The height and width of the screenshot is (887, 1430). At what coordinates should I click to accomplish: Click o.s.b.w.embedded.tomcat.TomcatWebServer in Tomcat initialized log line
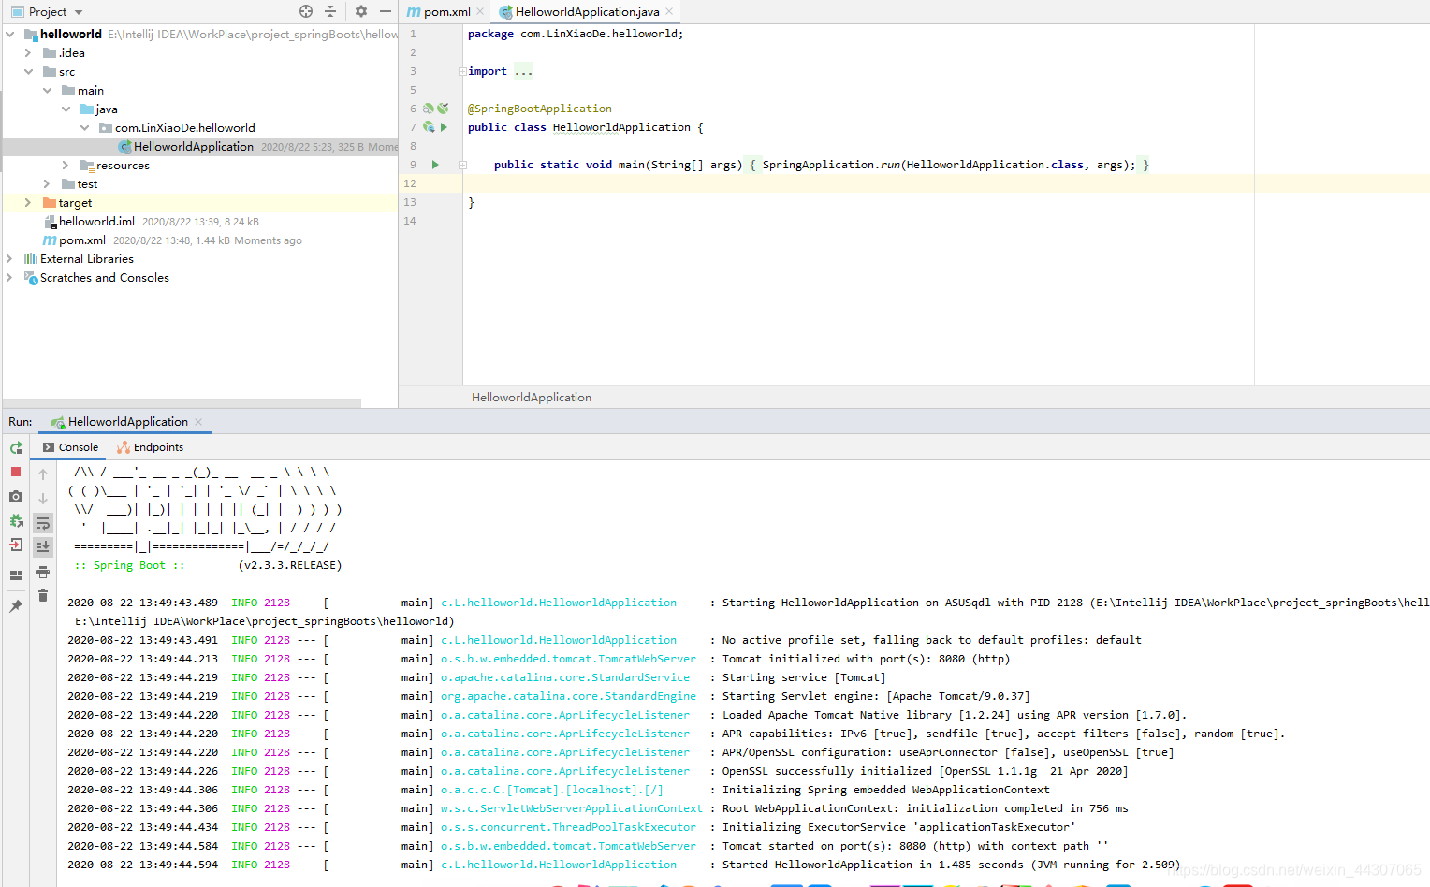pyautogui.click(x=568, y=659)
